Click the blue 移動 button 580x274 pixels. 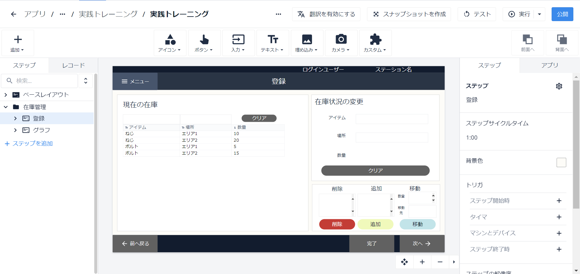click(x=417, y=224)
